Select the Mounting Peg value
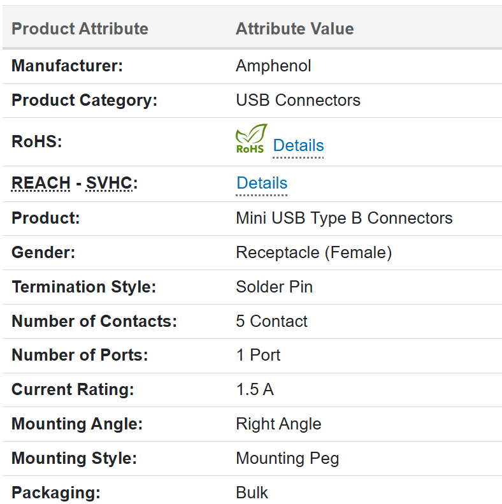This screenshot has height=504, width=502. tap(287, 458)
